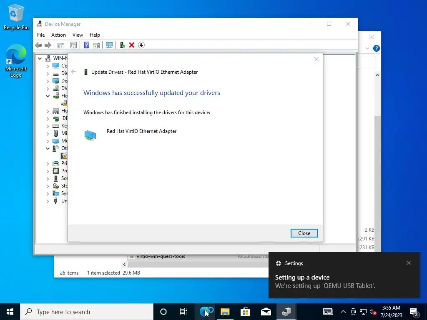Viewport: 427px width, 320px height.
Task: Open Recycle Bin desktop icon
Action: pyautogui.click(x=16, y=17)
